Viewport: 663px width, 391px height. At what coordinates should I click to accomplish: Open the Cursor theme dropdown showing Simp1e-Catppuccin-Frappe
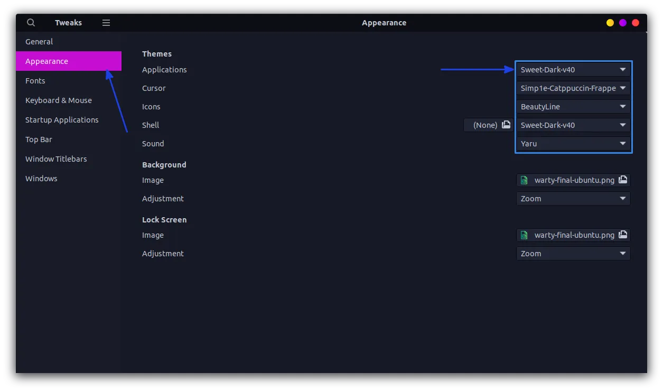point(573,88)
